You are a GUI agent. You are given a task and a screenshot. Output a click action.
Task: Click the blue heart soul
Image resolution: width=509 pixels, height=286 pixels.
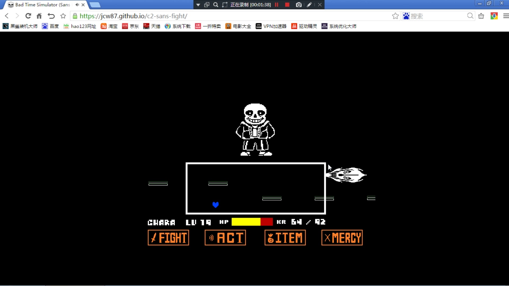216,205
